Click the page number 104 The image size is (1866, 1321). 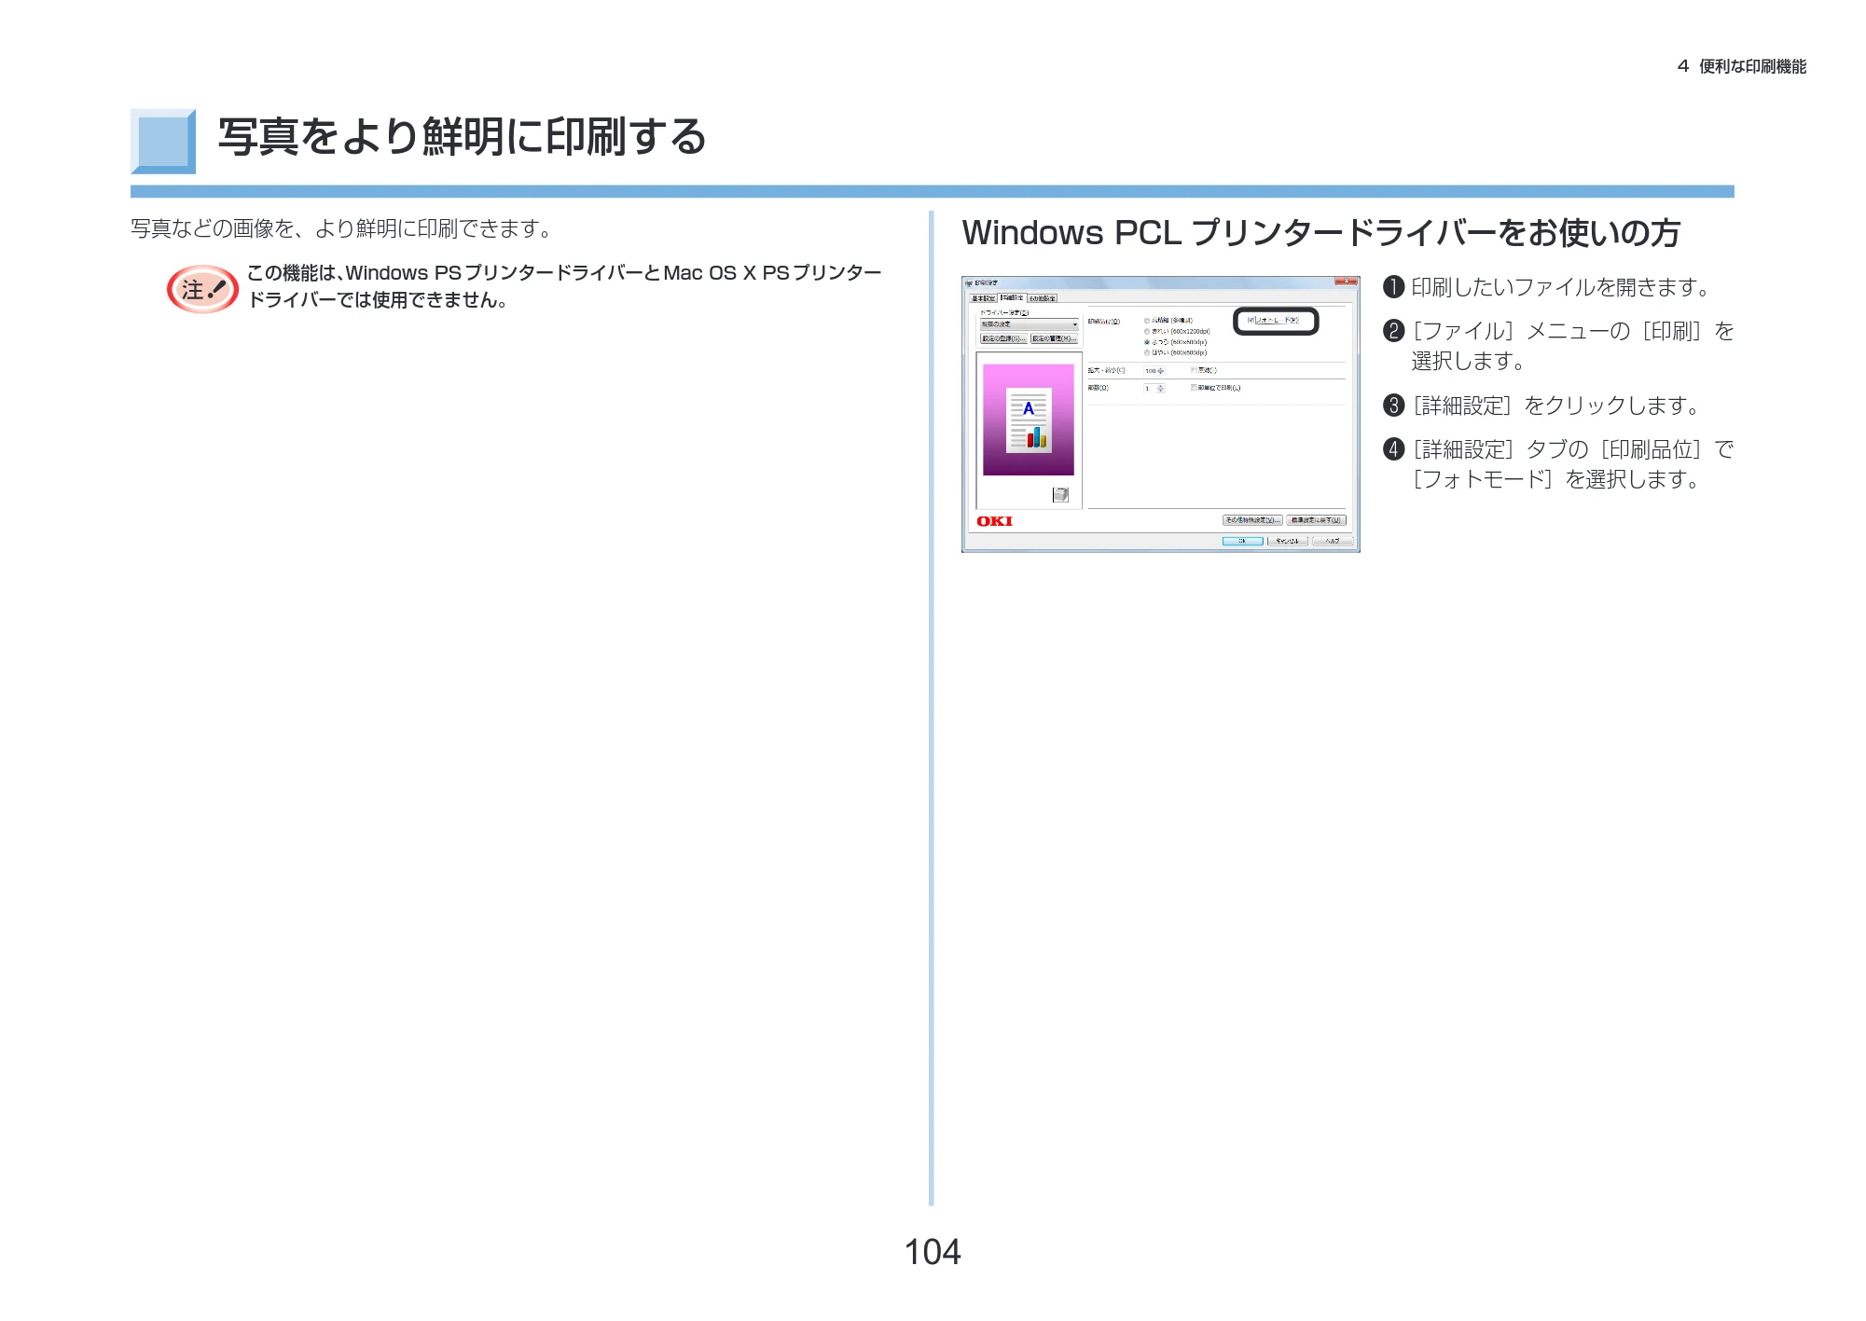click(933, 1252)
